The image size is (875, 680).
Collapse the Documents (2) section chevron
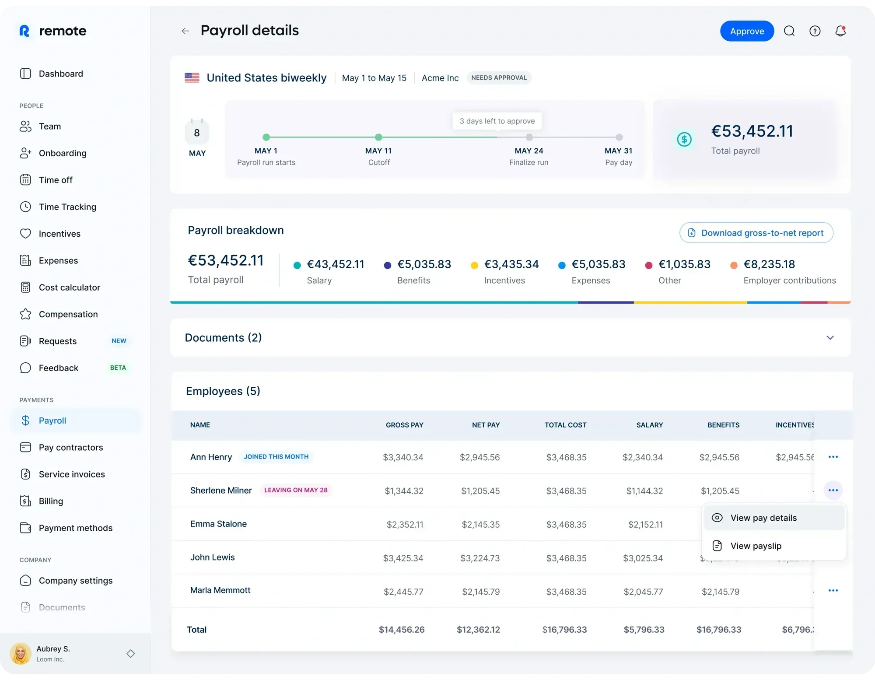[830, 337]
